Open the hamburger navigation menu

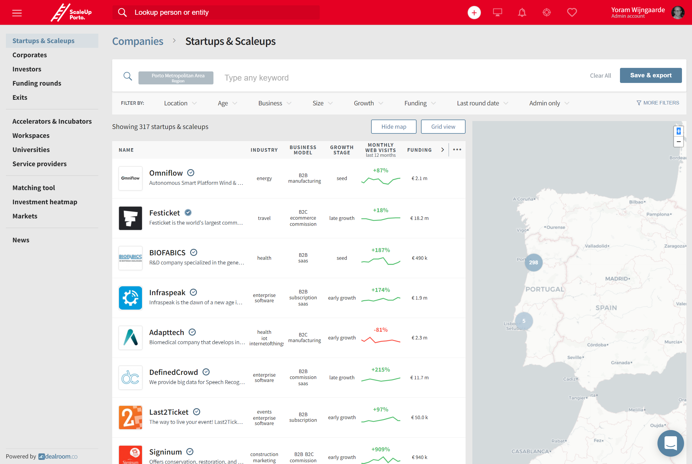click(x=17, y=13)
